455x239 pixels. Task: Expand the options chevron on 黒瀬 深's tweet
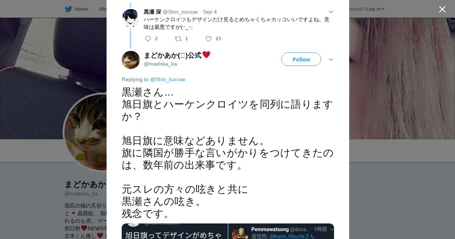tap(331, 12)
